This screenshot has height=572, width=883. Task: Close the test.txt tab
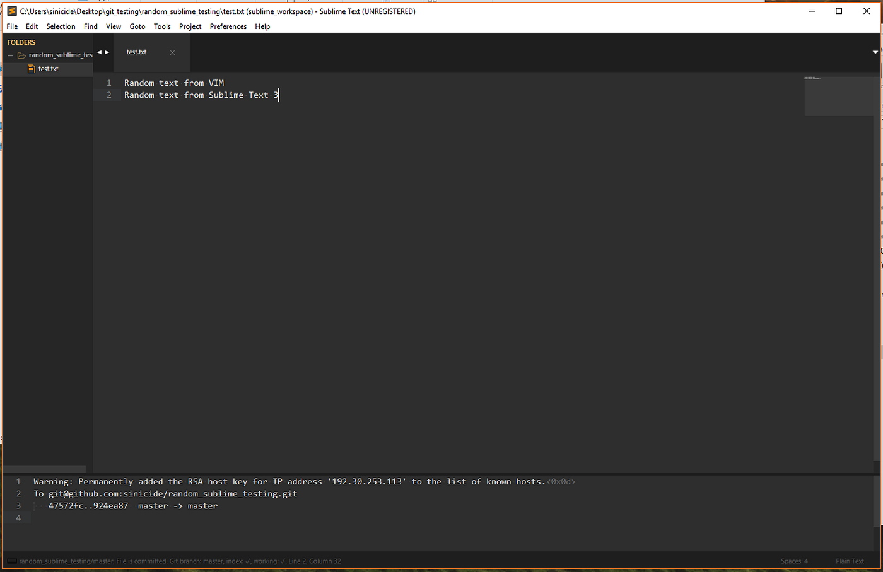172,52
